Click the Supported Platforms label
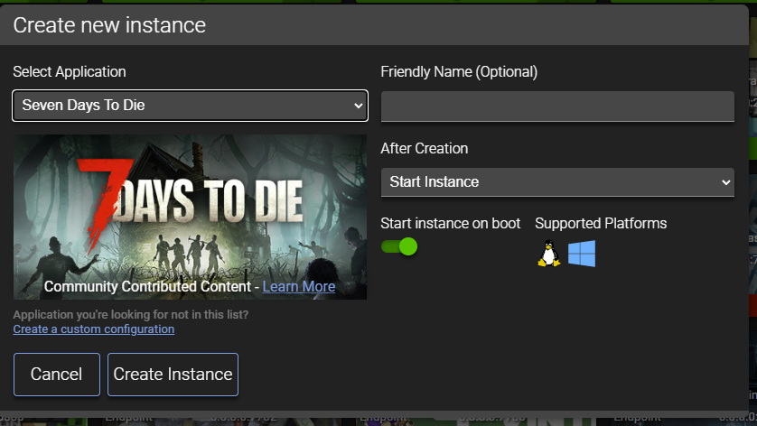The width and height of the screenshot is (757, 426). 601,223
